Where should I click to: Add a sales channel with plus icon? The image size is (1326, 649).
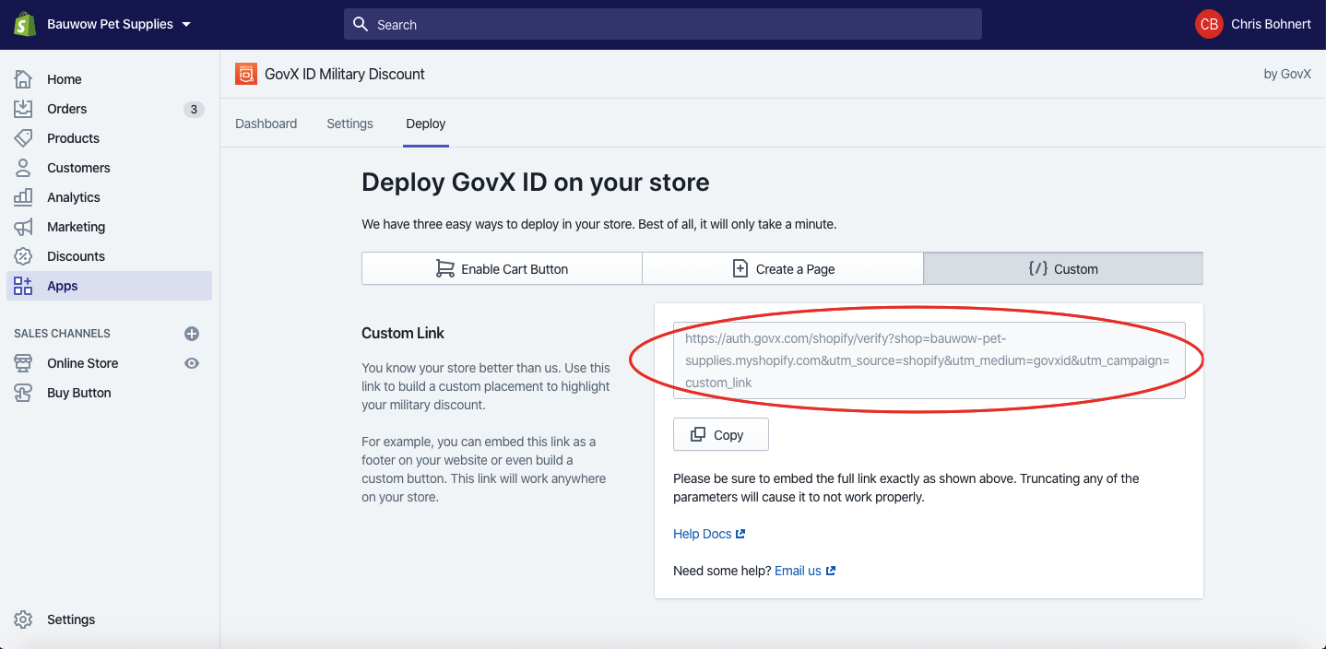[x=192, y=334]
